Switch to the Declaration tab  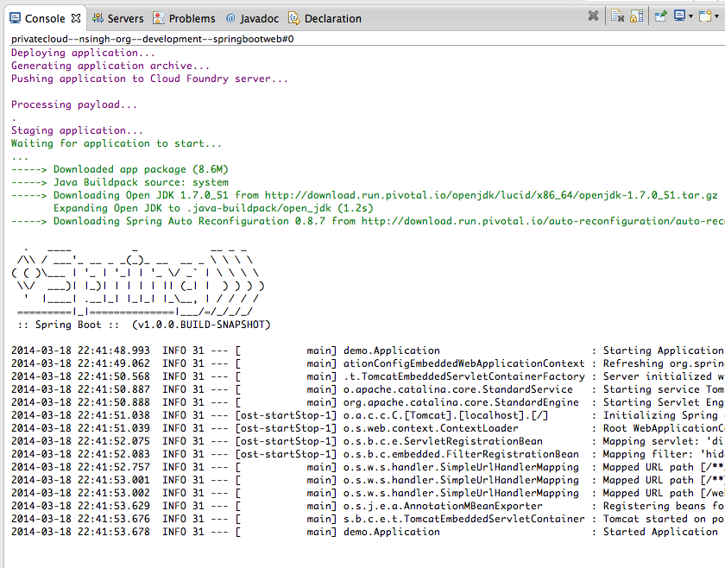[325, 18]
